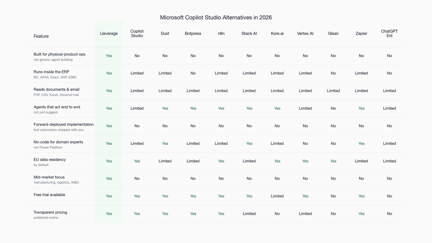Select the "not just suggest" subtitle

46,112
